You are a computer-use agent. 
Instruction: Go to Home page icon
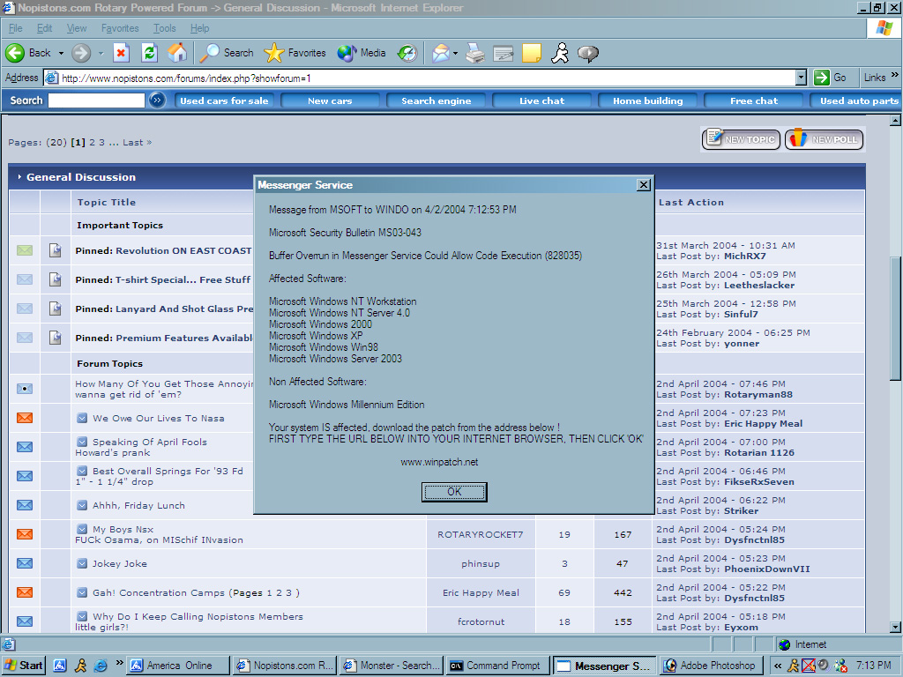click(x=177, y=53)
